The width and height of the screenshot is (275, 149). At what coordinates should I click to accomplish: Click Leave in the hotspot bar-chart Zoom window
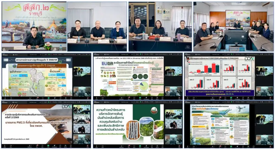click(x=271, y=98)
